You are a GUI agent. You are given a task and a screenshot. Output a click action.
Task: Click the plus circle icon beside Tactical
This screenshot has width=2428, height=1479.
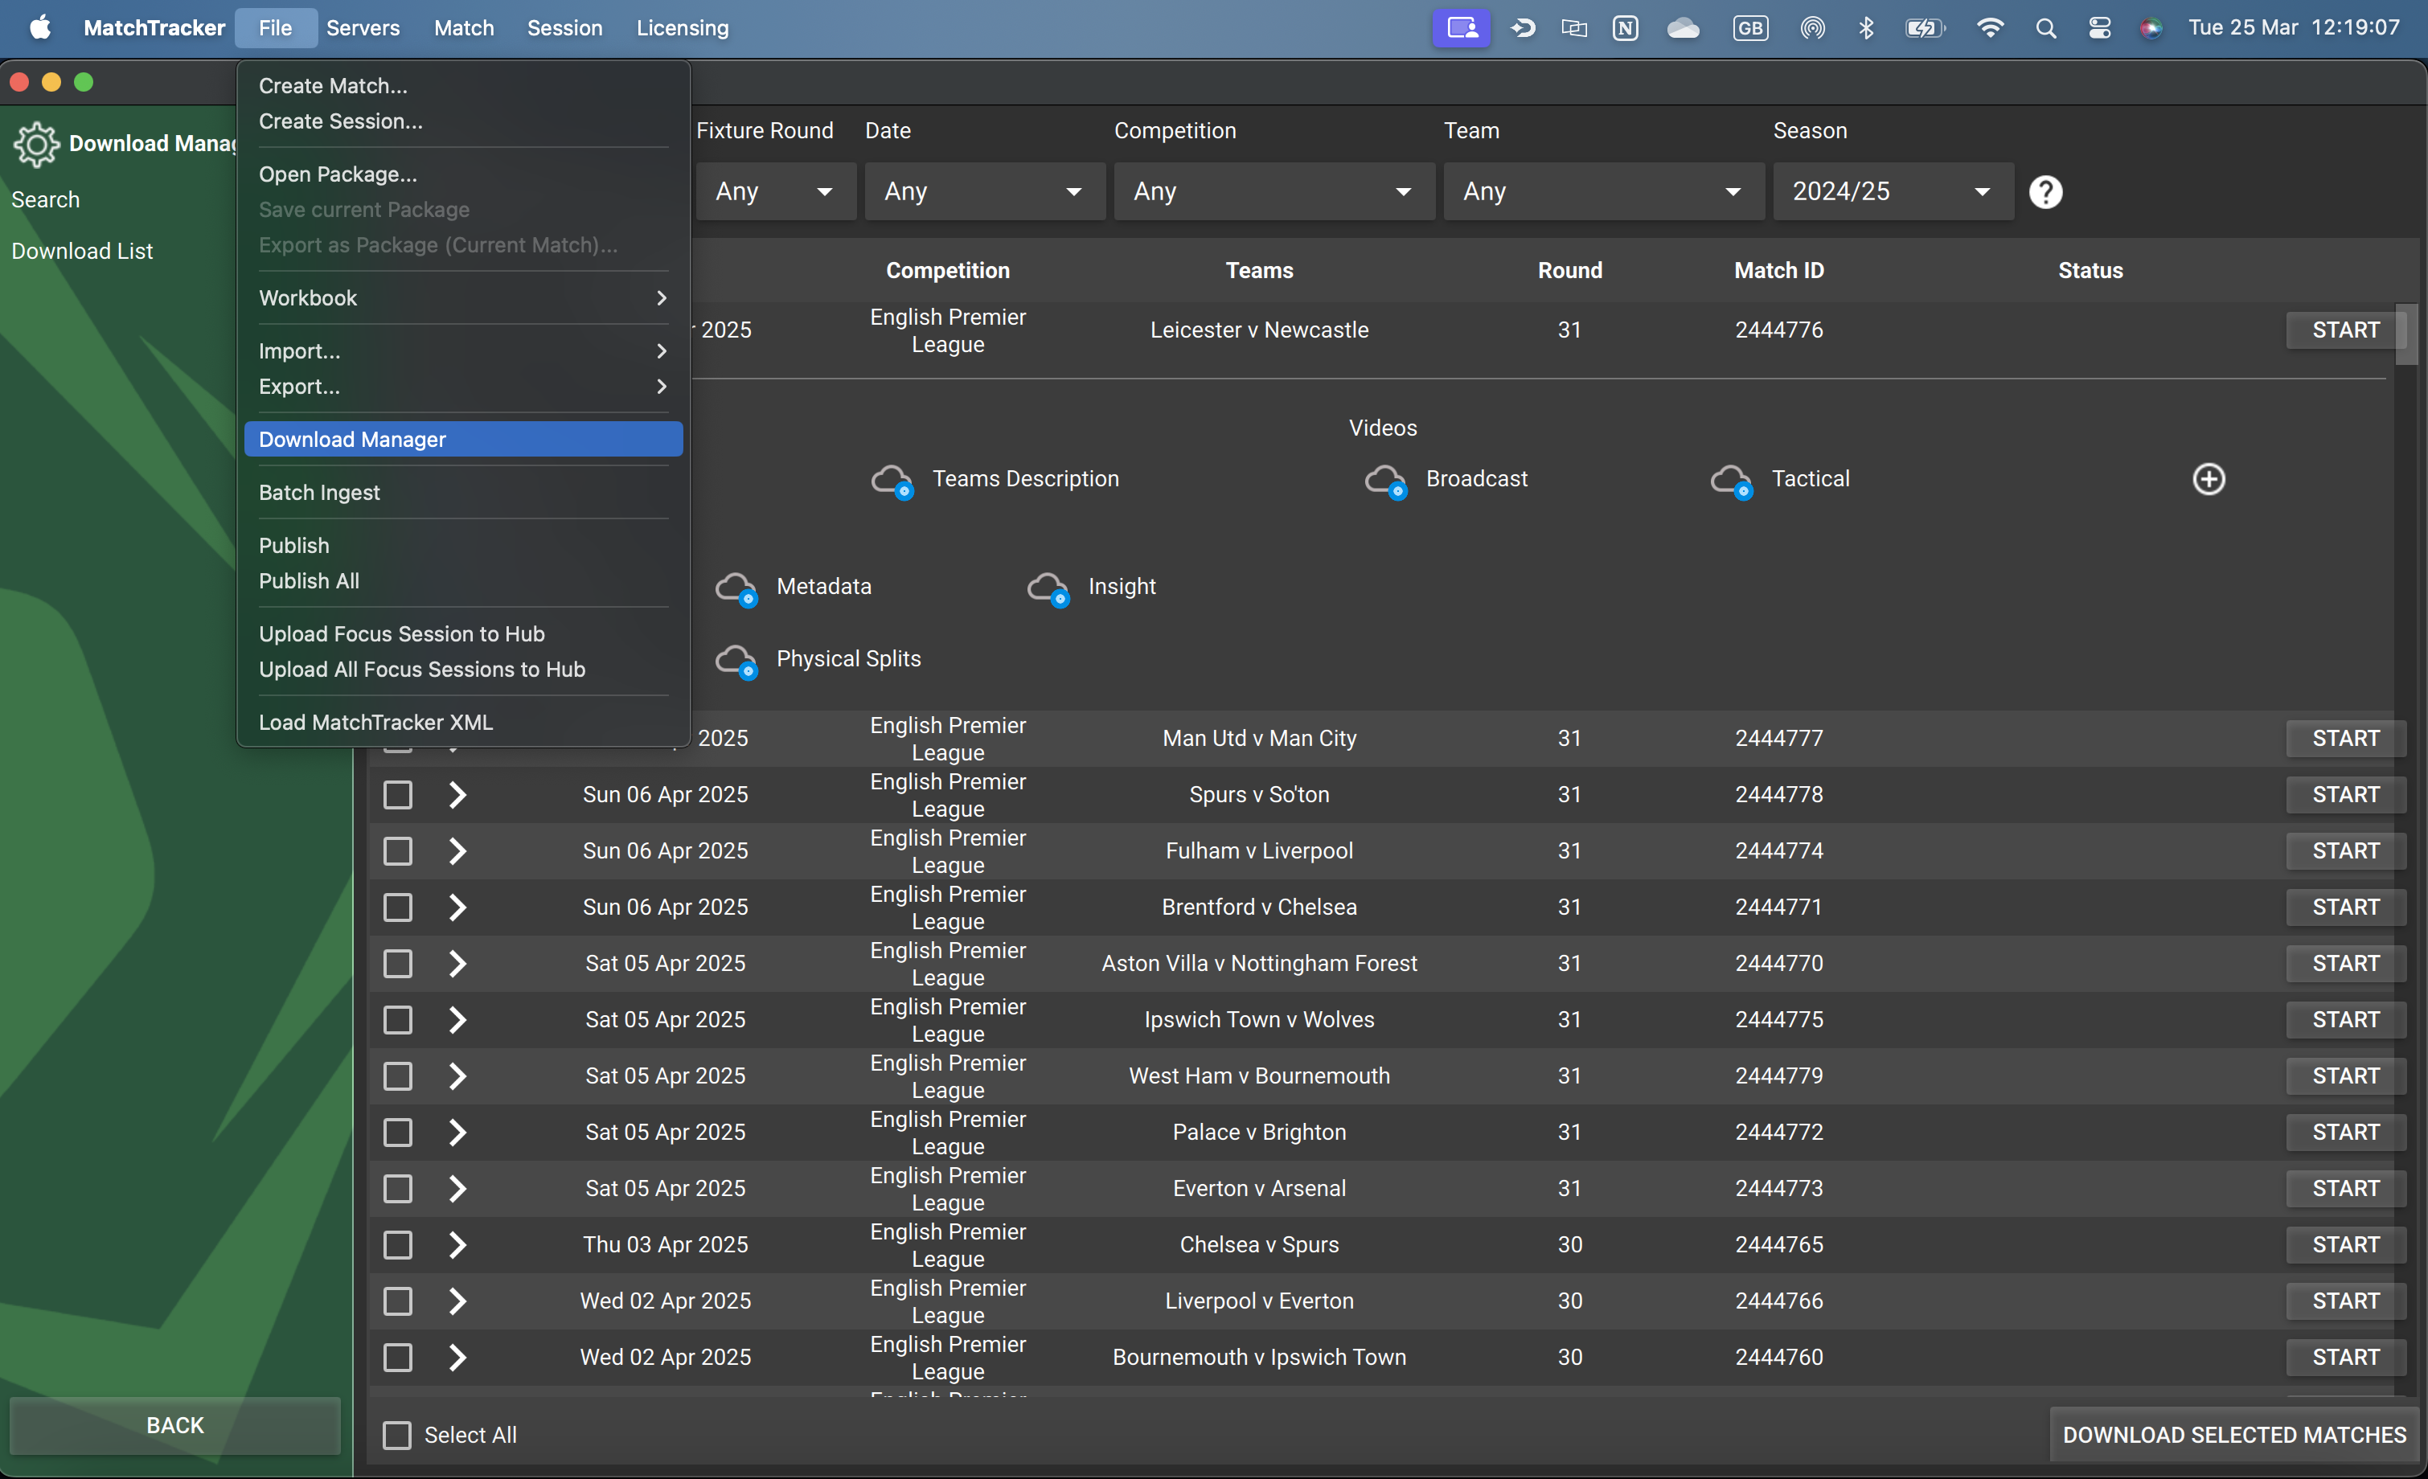(x=2209, y=479)
